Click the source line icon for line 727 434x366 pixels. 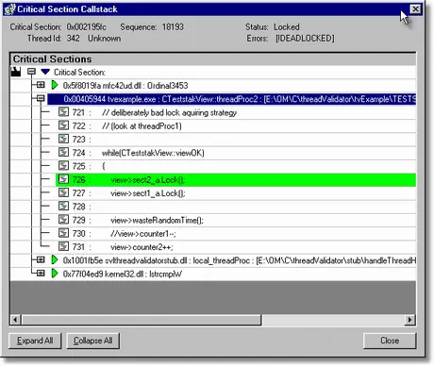point(63,192)
